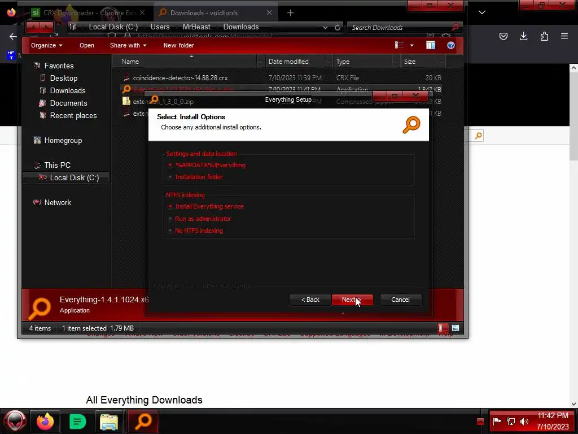Click Open in the Explorer toolbar
This screenshot has width=578, height=434.
click(x=86, y=45)
